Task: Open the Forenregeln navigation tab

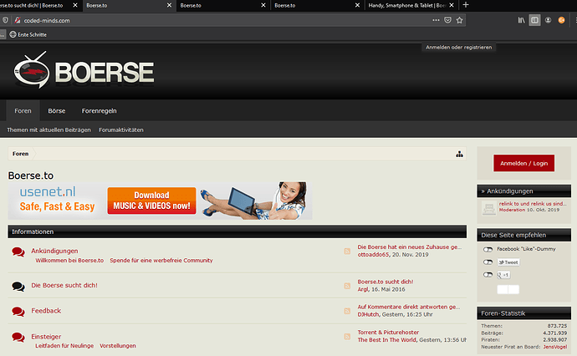Action: click(99, 110)
